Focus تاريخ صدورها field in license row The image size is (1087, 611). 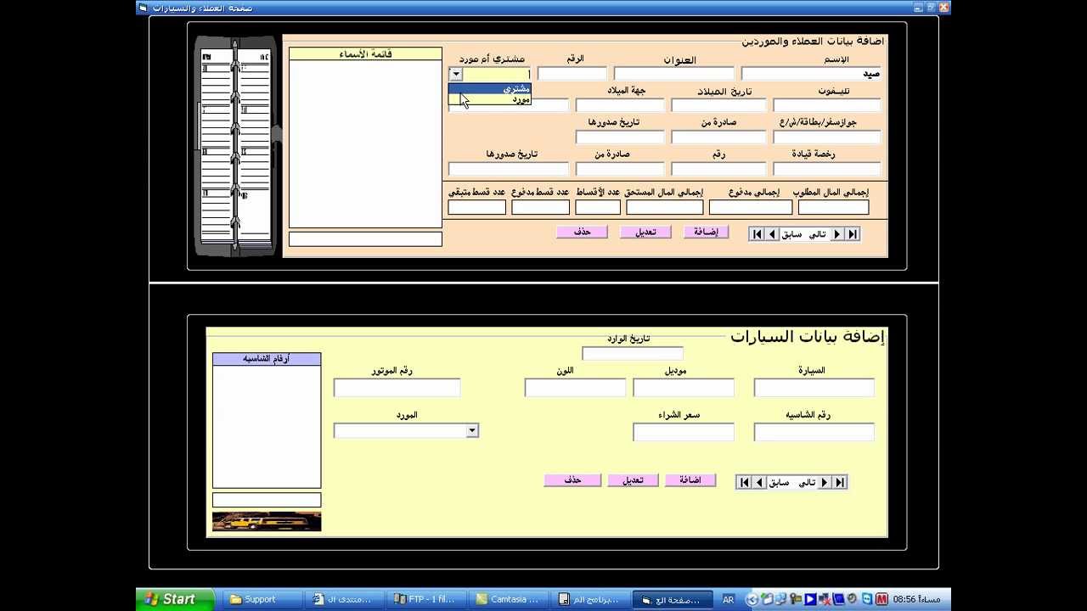509,168
